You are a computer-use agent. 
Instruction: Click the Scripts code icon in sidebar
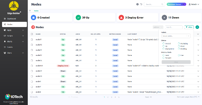[5, 36]
